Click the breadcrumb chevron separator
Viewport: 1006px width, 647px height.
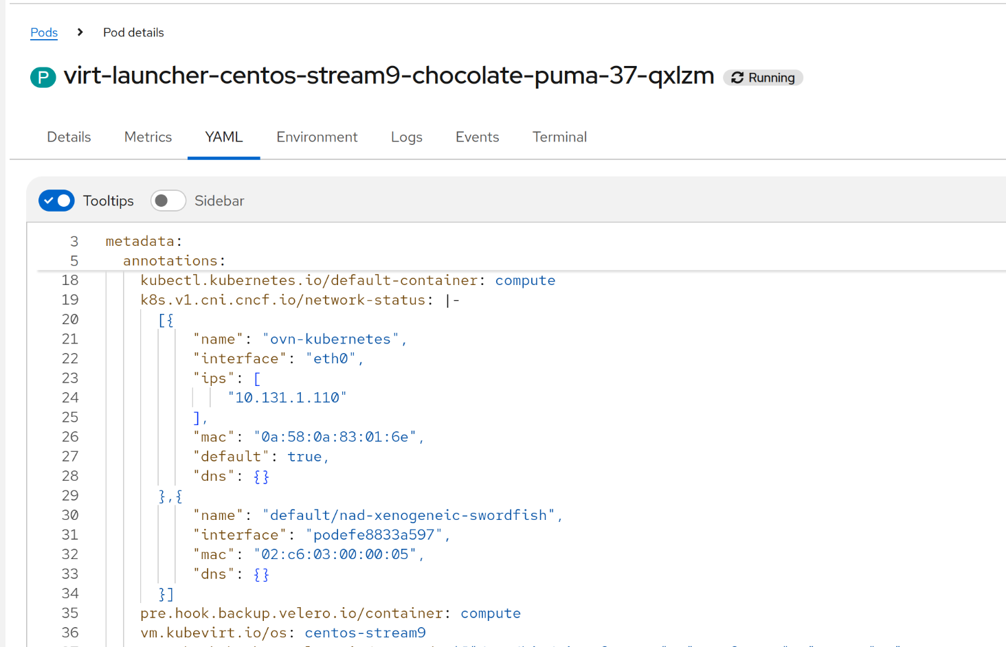pos(80,32)
